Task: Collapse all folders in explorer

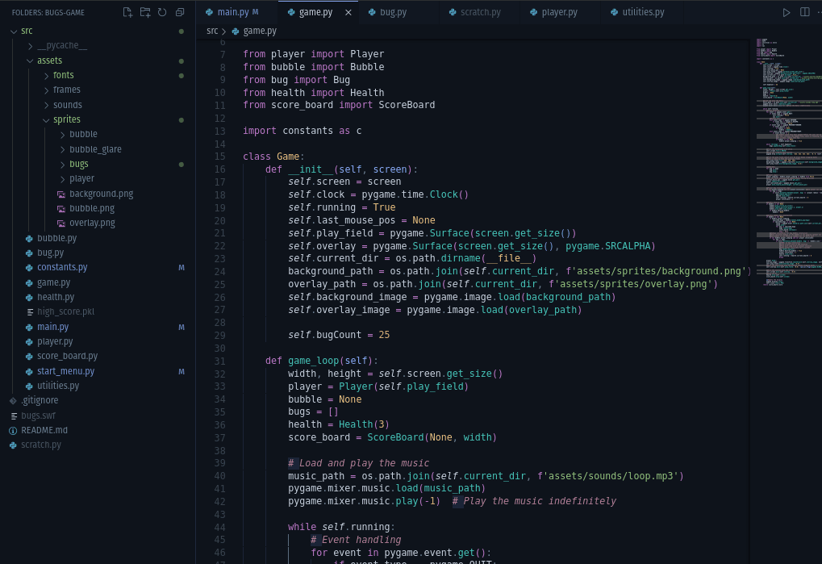Action: (x=180, y=12)
